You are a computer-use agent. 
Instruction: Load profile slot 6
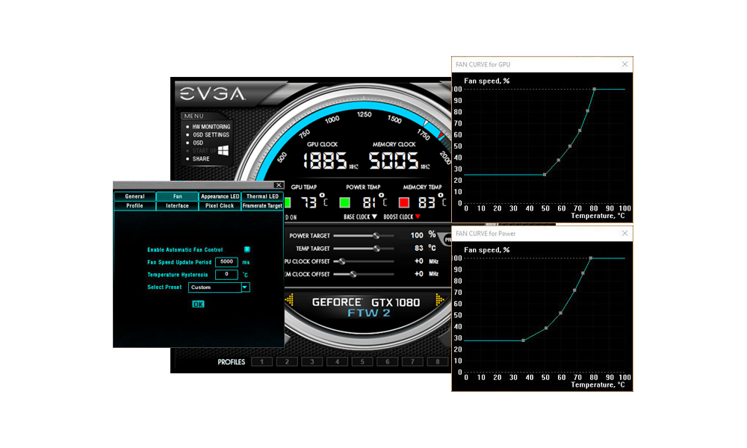(x=387, y=362)
